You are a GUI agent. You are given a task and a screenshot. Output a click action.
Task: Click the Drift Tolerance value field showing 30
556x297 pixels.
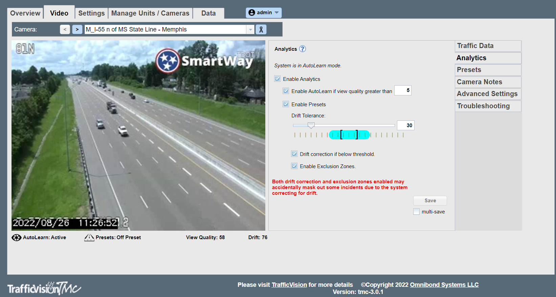(406, 125)
